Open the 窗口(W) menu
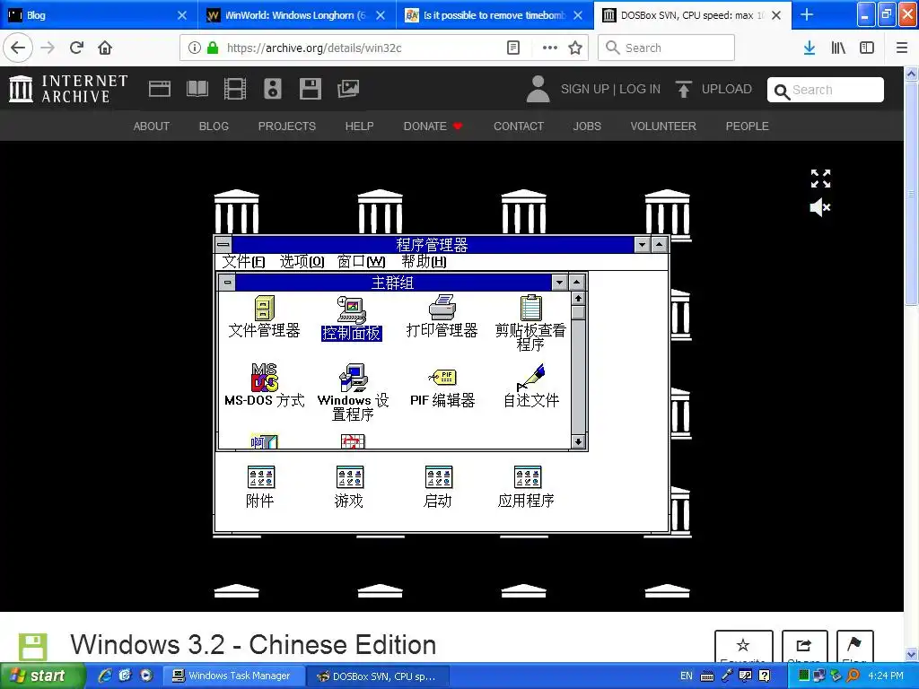 point(361,261)
